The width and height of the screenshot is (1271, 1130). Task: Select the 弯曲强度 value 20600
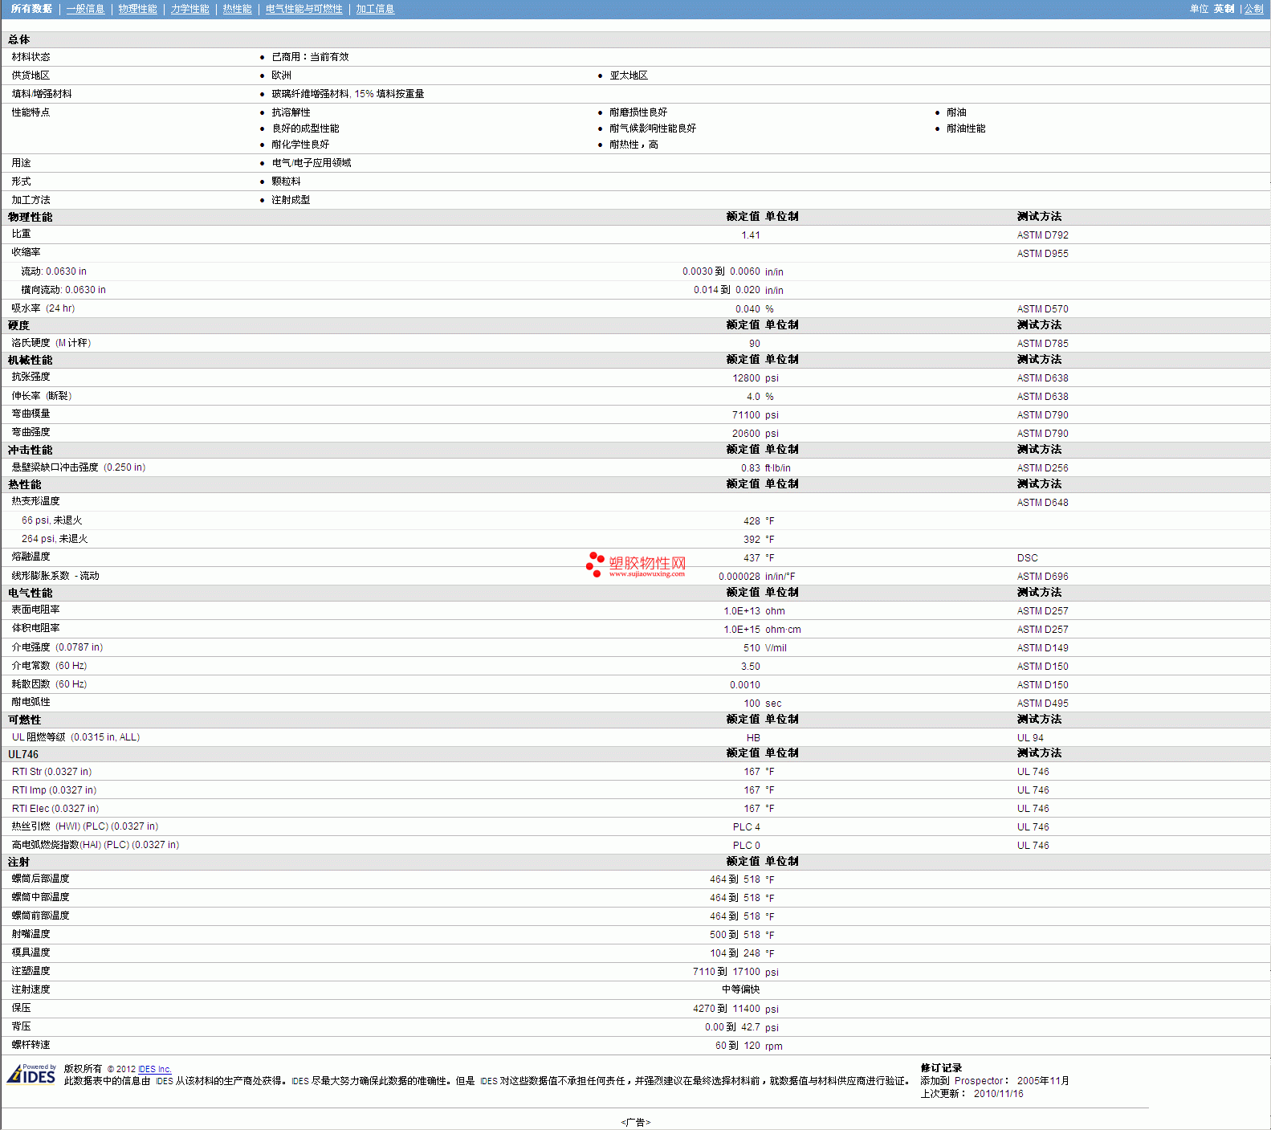[746, 434]
